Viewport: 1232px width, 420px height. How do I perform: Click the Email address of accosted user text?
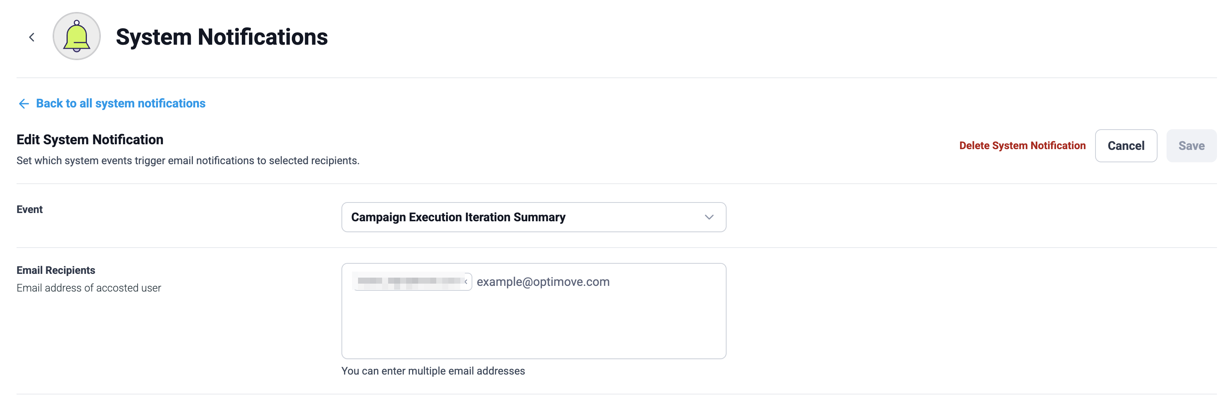89,288
